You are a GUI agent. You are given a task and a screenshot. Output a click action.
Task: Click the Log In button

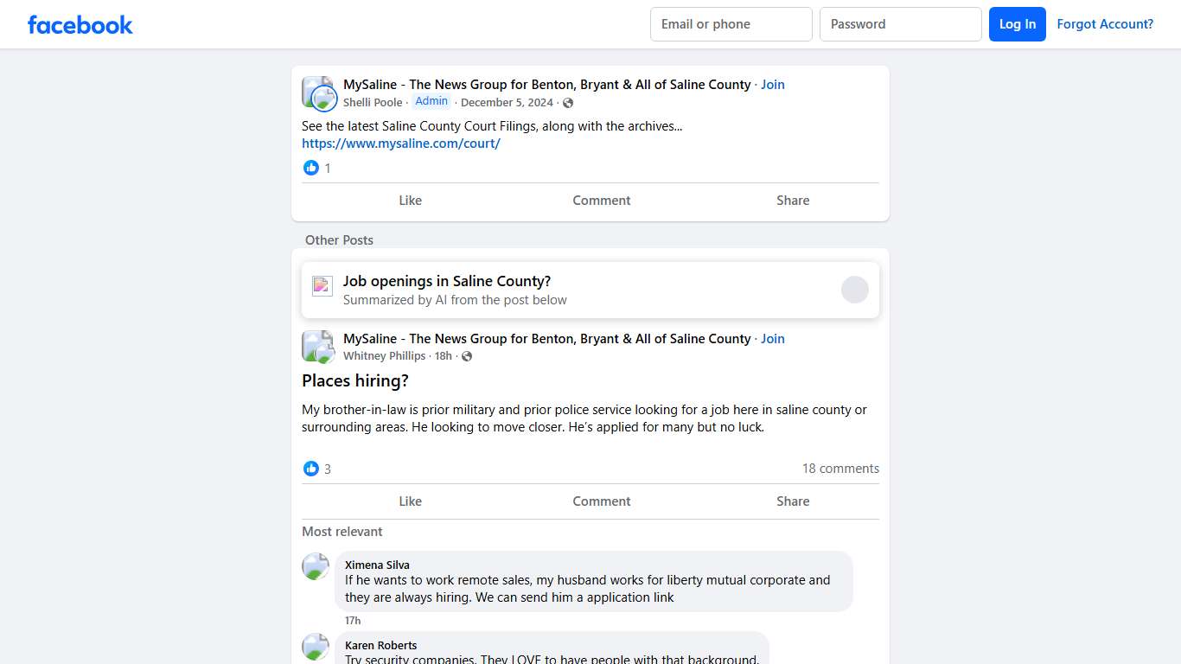point(1018,24)
